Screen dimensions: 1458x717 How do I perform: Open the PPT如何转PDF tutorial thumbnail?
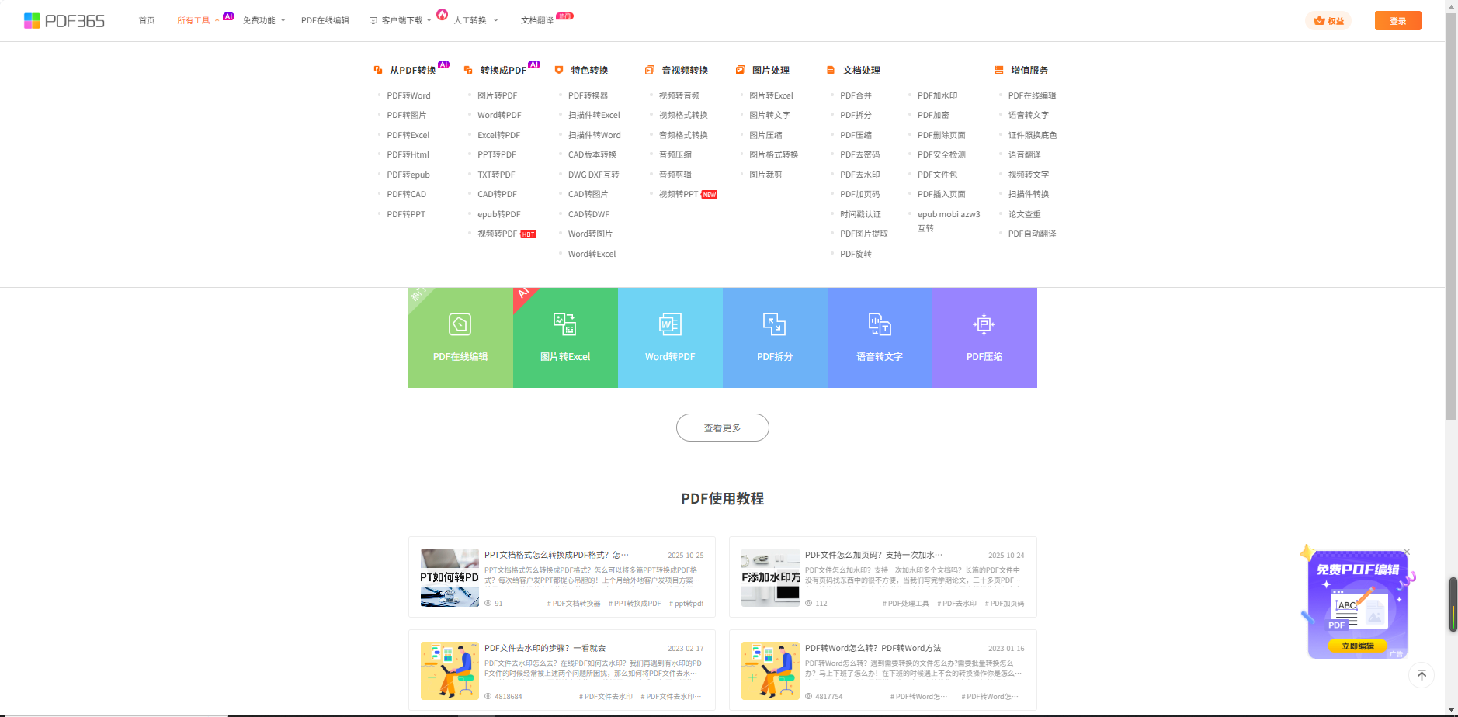click(x=450, y=578)
